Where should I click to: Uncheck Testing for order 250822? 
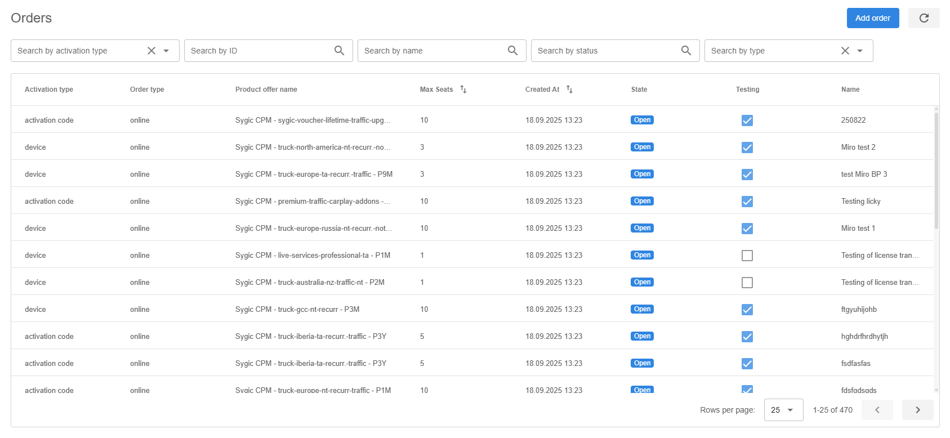click(747, 120)
